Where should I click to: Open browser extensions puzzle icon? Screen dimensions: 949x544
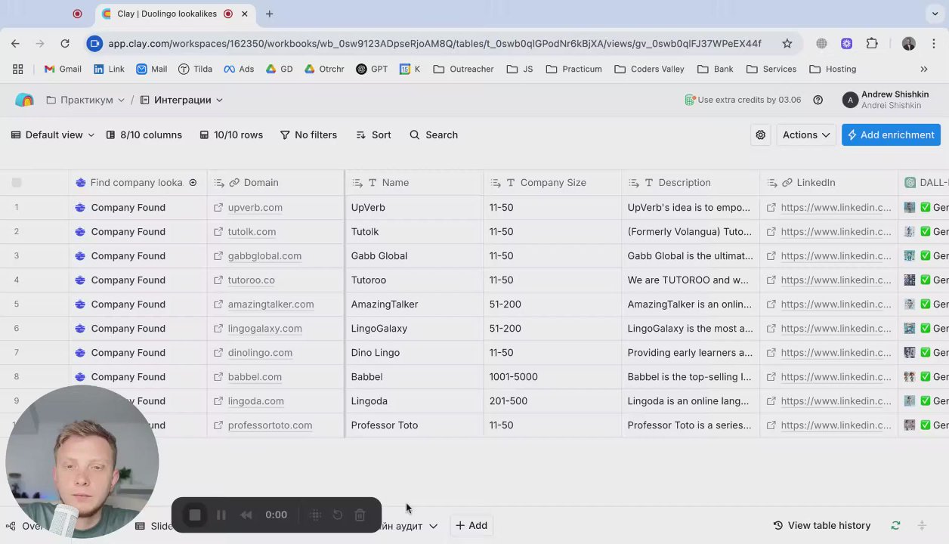coord(872,44)
